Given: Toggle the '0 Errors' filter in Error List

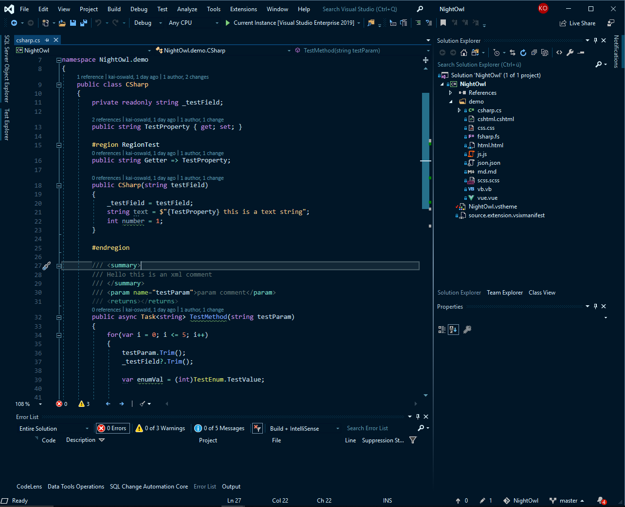Looking at the screenshot, I should (x=112, y=428).
